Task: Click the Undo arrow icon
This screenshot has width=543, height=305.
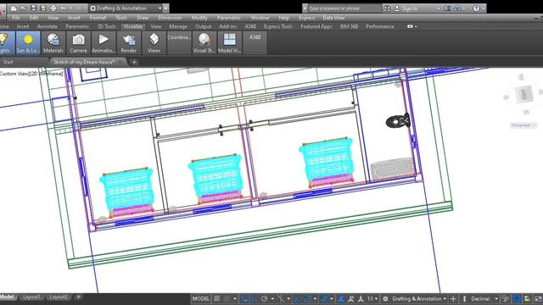Action: pyautogui.click(x=63, y=8)
